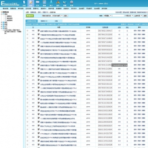This screenshot has width=148, height=148.
Task: Click the edit note icon in row ID 485
Action: tap(39, 57)
